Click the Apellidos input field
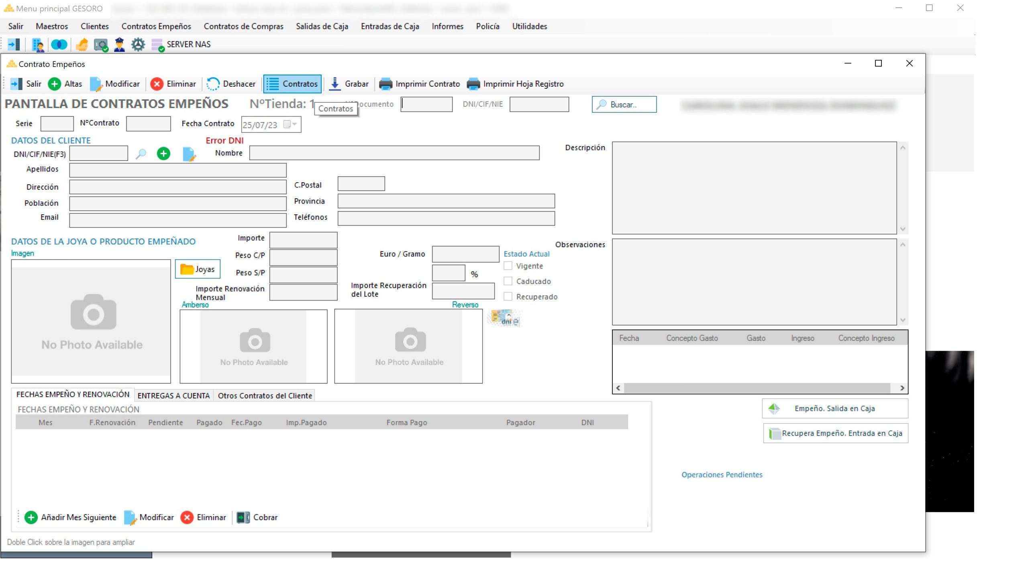Image resolution: width=1028 pixels, height=578 pixels. click(x=178, y=170)
